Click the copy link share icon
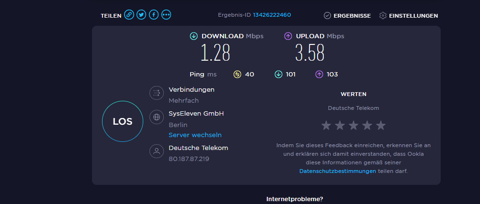The image size is (480, 204). (129, 15)
